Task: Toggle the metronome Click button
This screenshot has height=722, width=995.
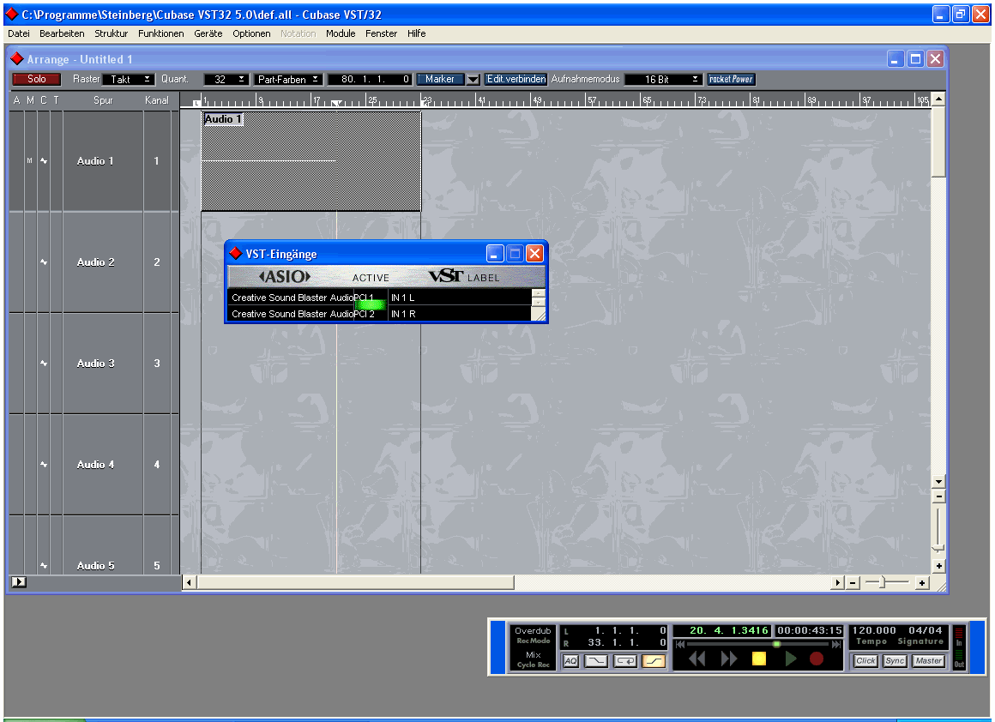Action: click(865, 661)
